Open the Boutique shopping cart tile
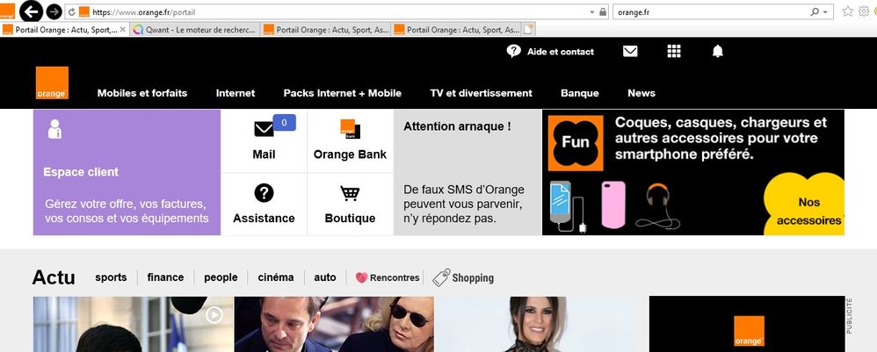 coord(350,204)
